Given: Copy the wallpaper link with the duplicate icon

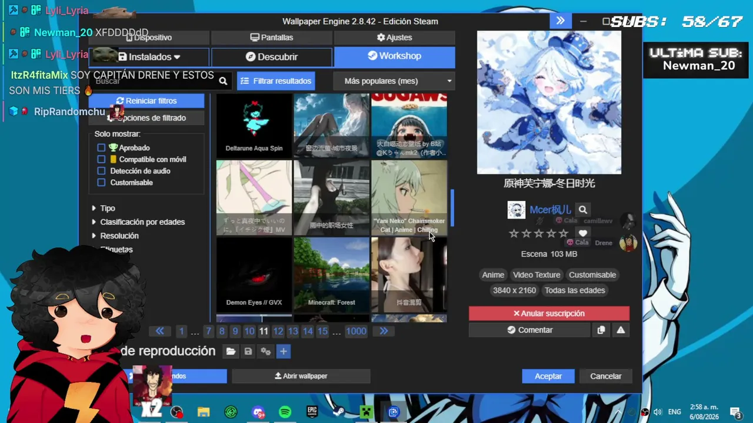Looking at the screenshot, I should [601, 330].
